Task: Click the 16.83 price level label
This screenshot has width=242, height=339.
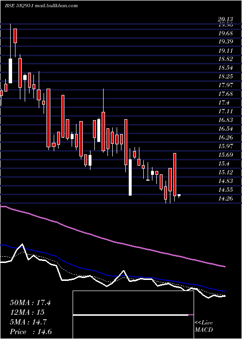Action: pos(226,120)
